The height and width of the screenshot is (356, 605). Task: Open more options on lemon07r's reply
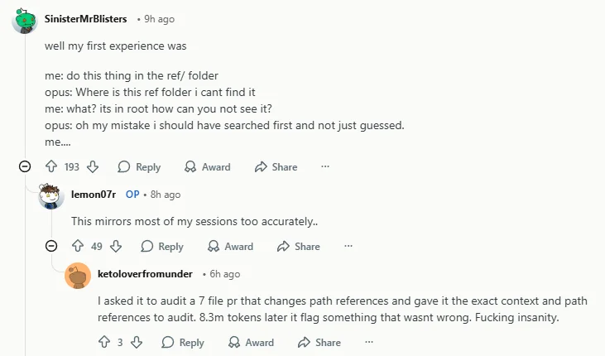pos(348,246)
